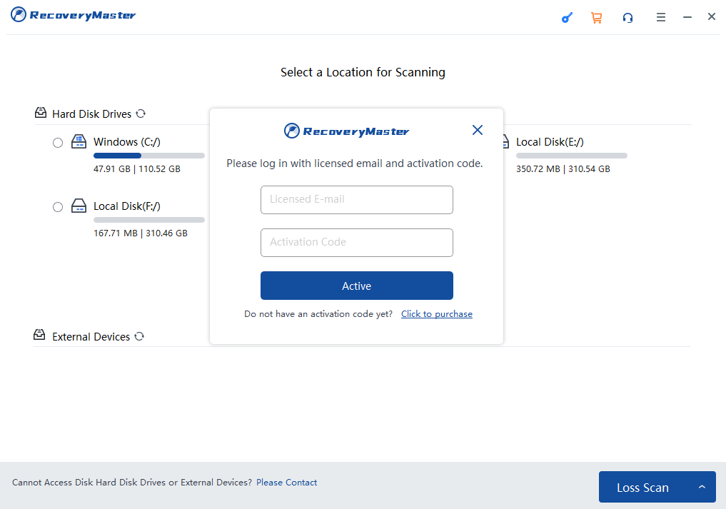Open the headset support icon
The height and width of the screenshot is (509, 726).
[627, 18]
